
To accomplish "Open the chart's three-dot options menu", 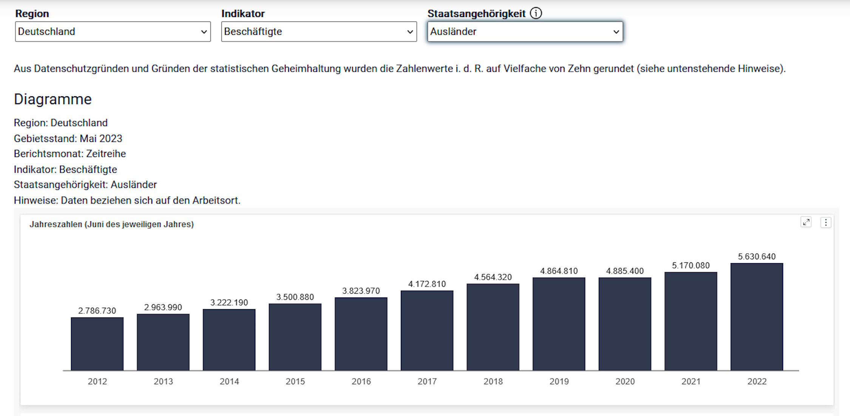I will [826, 222].
